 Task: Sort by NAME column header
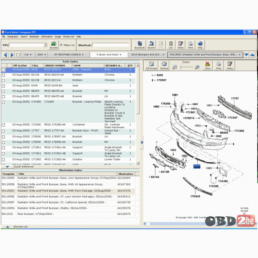coord(88,65)
